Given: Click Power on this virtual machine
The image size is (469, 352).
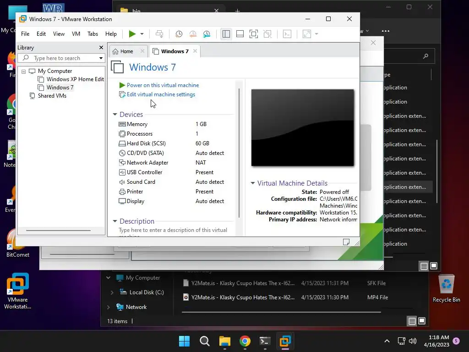Looking at the screenshot, I should point(159,85).
